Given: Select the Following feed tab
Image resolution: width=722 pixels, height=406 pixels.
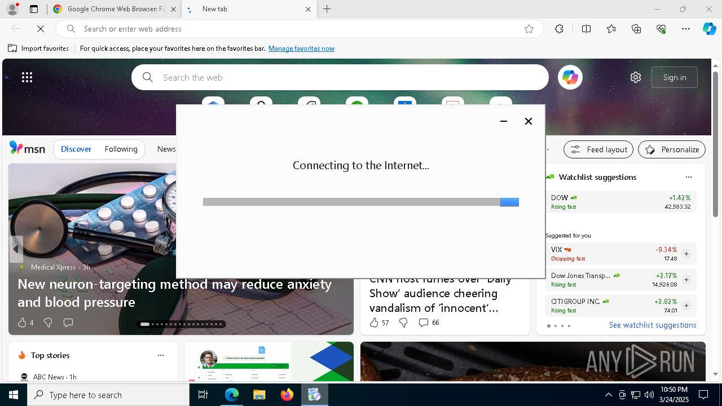Looking at the screenshot, I should coord(121,149).
